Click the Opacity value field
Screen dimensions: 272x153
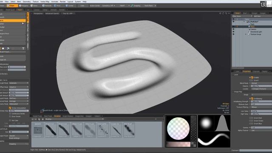(261, 86)
